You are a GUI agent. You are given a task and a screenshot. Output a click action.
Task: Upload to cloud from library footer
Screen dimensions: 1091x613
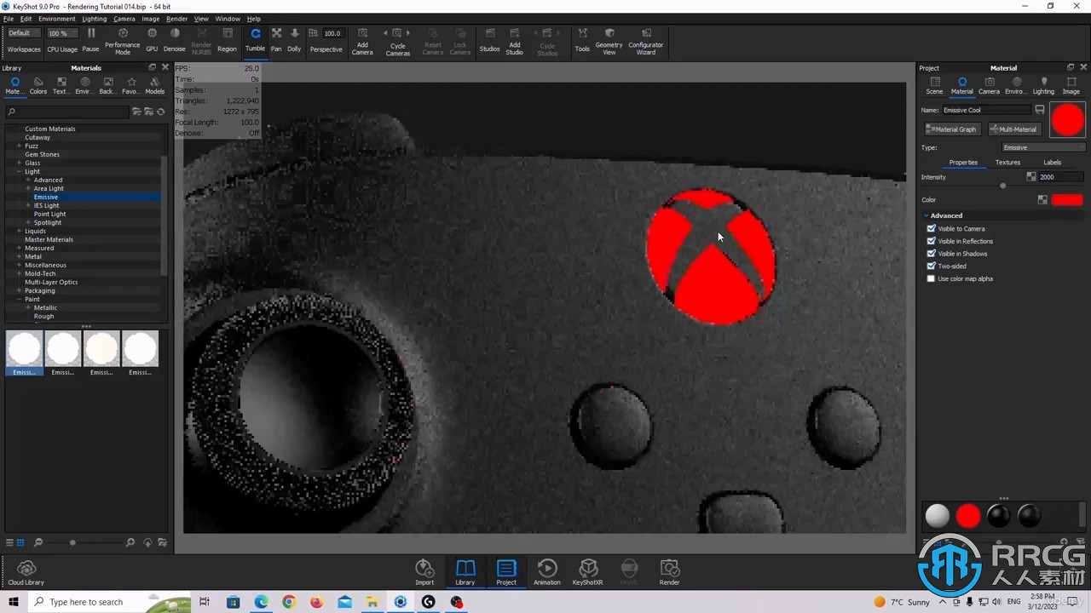(x=147, y=542)
